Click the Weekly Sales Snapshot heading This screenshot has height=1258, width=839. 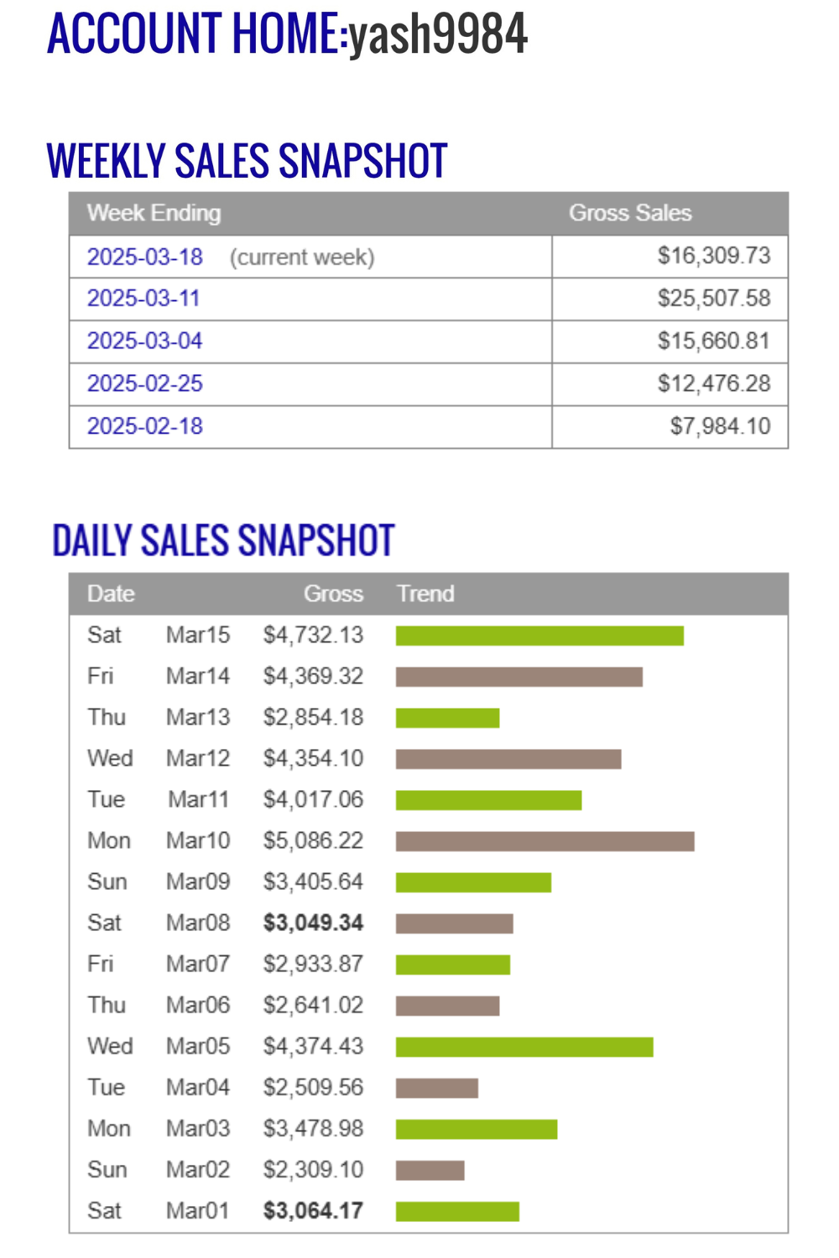tap(248, 161)
